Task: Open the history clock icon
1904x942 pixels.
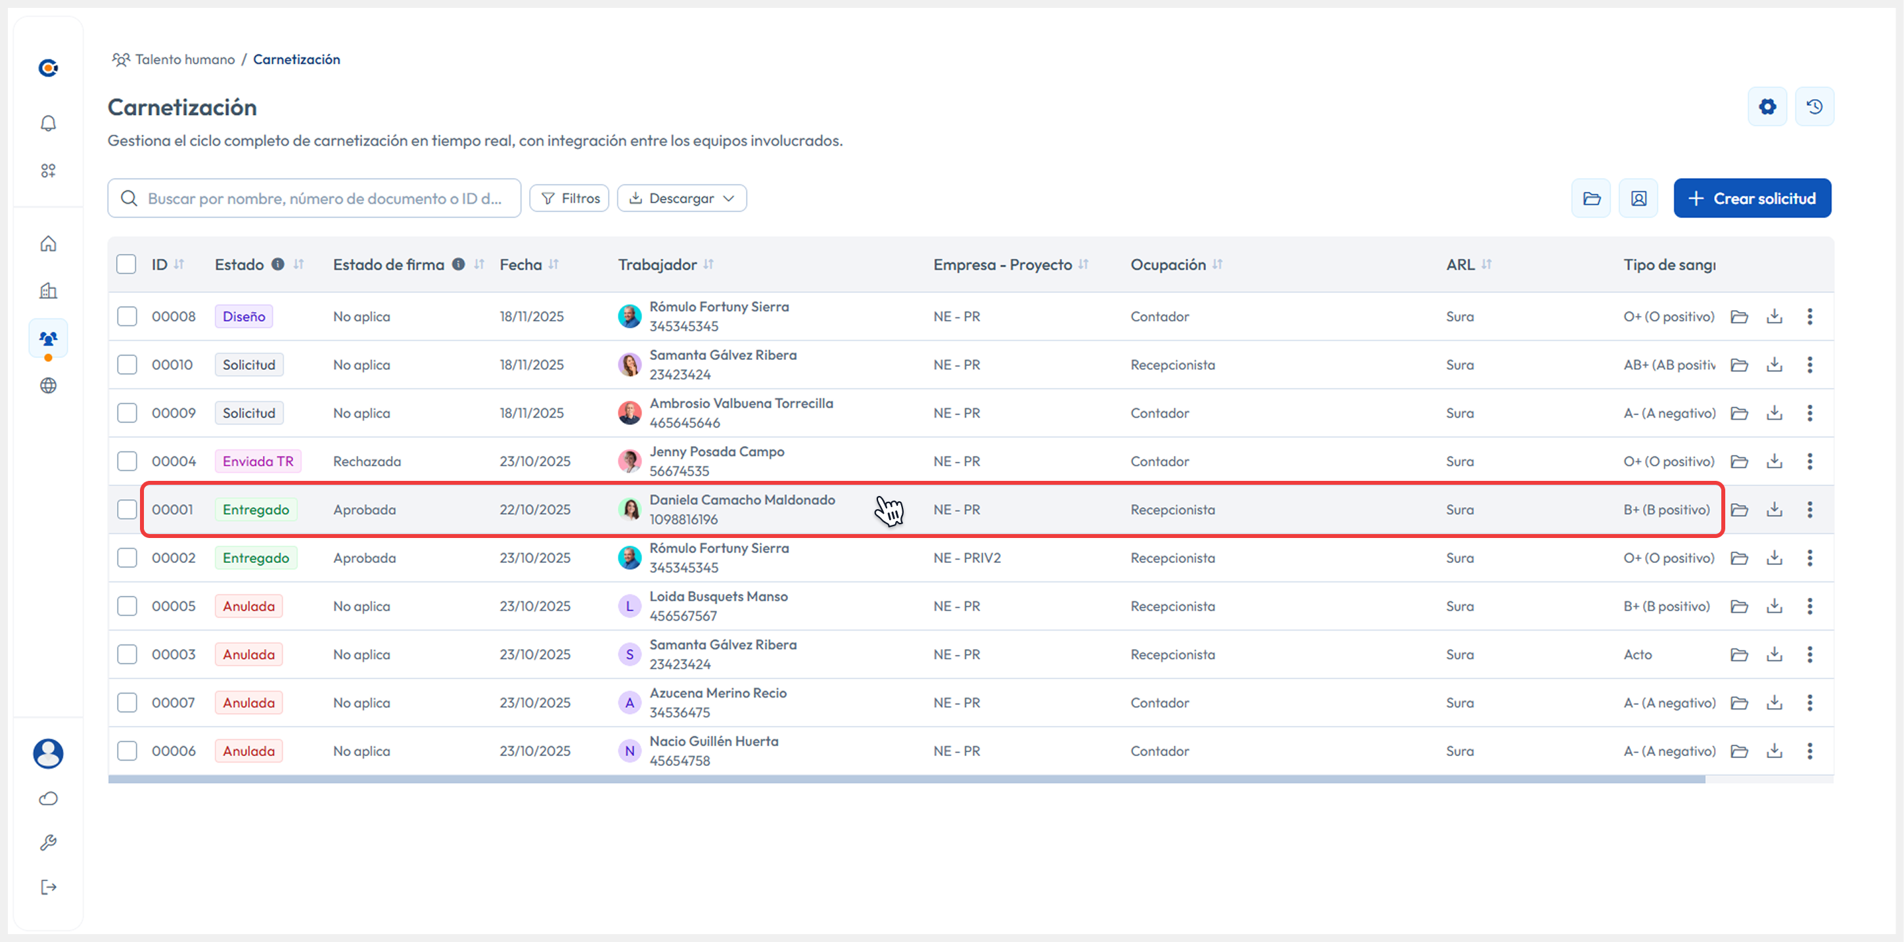Action: coord(1815,107)
